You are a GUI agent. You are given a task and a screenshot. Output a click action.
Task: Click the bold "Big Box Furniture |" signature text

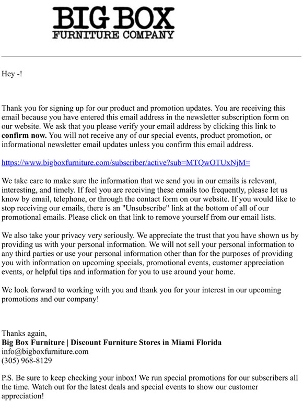tap(35, 342)
